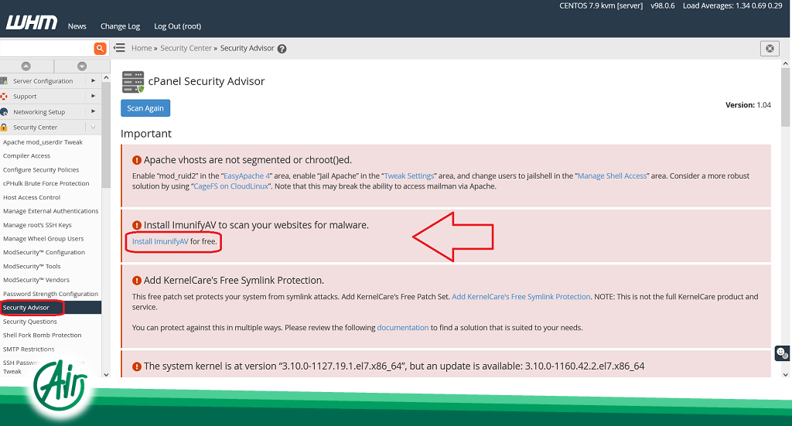Screen dimensions: 792x426
Task: Click the Support lifebuoy icon
Action: [x=4, y=97]
